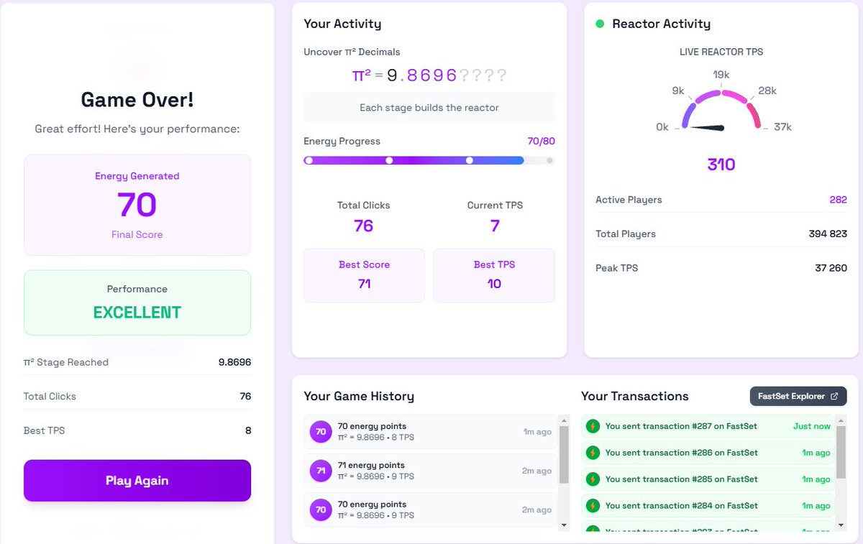This screenshot has width=863, height=544.
Task: Click the Game Over! heading
Action: click(137, 99)
